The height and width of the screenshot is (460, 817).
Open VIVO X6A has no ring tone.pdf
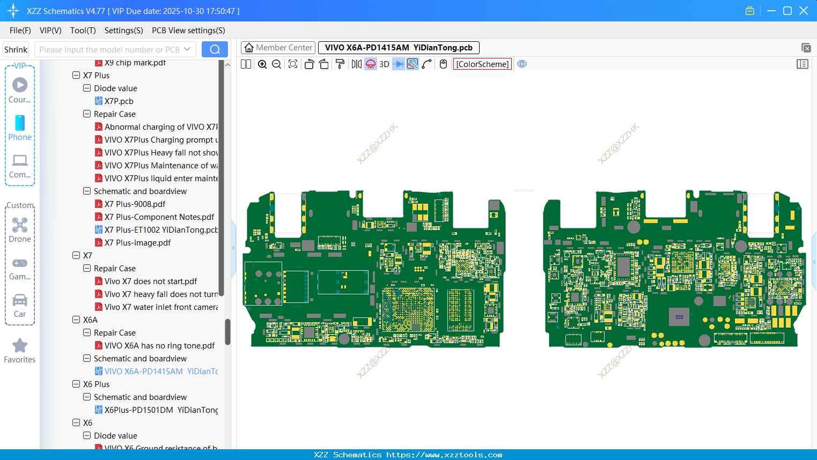click(x=155, y=346)
